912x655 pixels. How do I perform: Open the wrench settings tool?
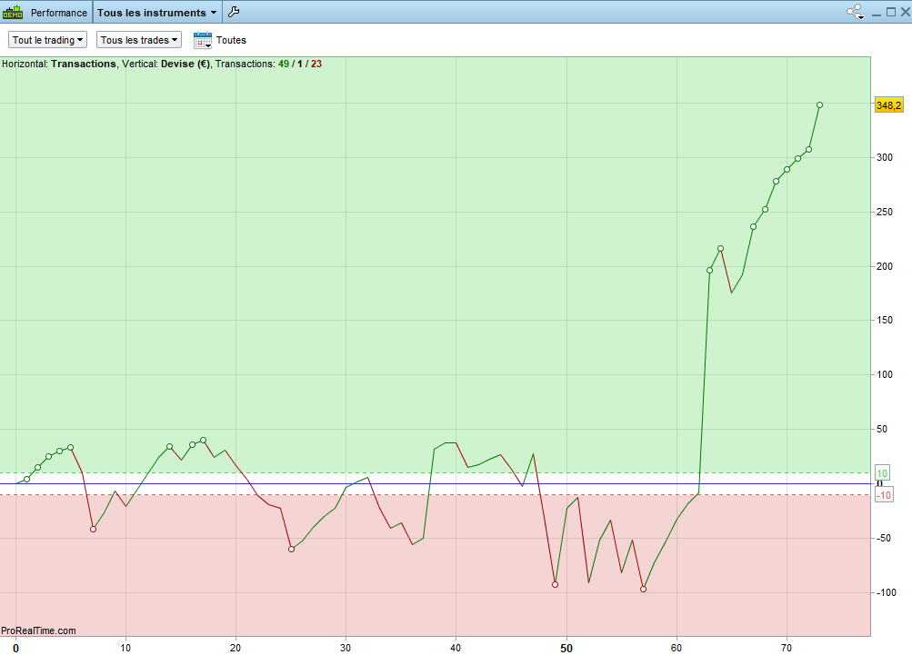pyautogui.click(x=234, y=12)
